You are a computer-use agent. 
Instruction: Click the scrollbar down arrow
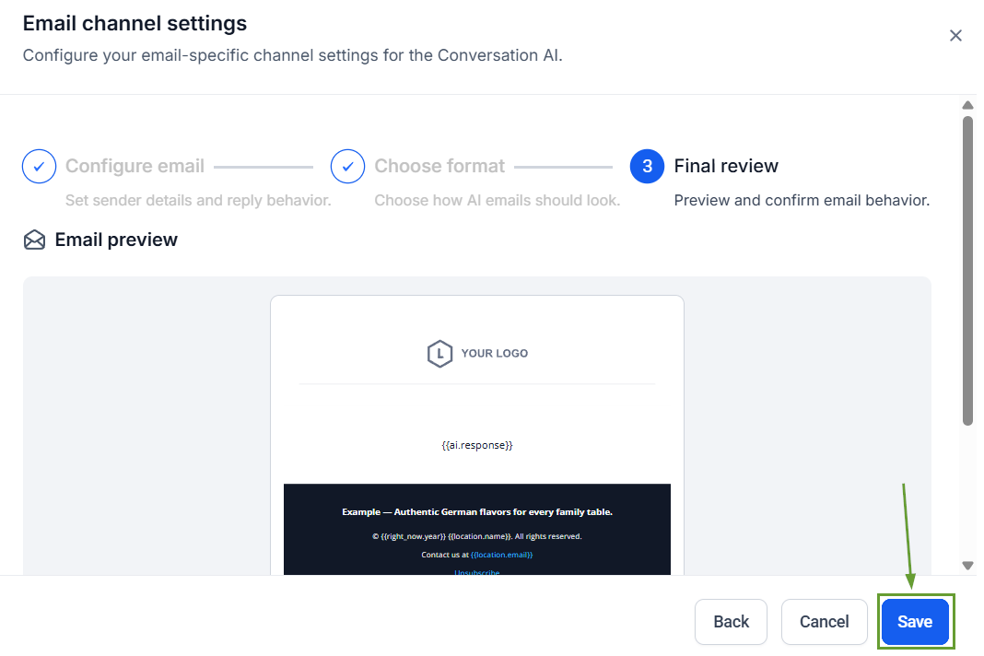pyautogui.click(x=967, y=565)
